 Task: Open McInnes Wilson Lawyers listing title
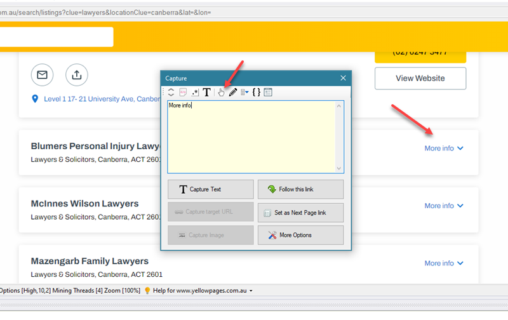coord(84,203)
